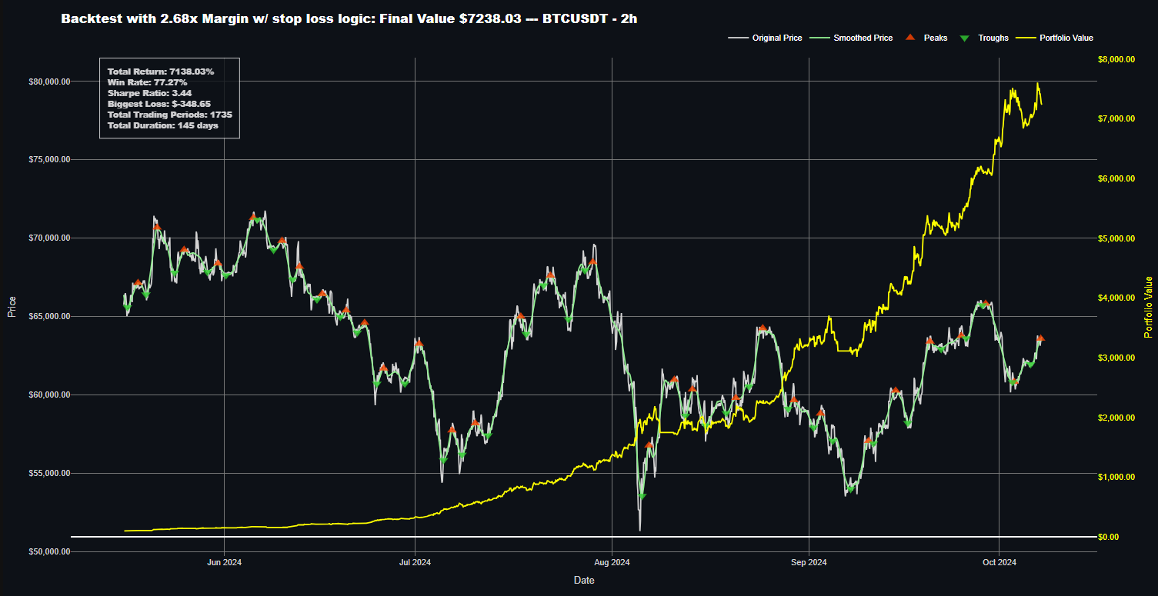Click the Price axis title
The height and width of the screenshot is (596, 1158).
(12, 307)
